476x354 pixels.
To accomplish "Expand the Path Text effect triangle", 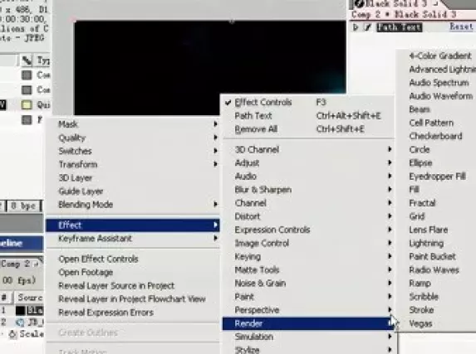I will coord(356,27).
